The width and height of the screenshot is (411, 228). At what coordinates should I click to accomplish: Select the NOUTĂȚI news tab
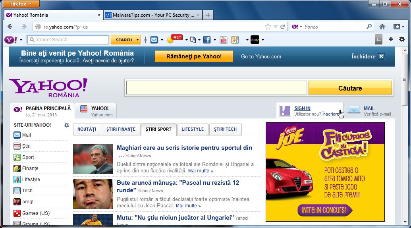[87, 129]
